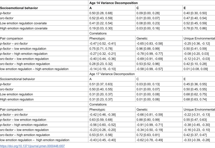Select Low emotion regulation covariate row label
This screenshot has height=148, width=215.
click(x=23, y=23)
